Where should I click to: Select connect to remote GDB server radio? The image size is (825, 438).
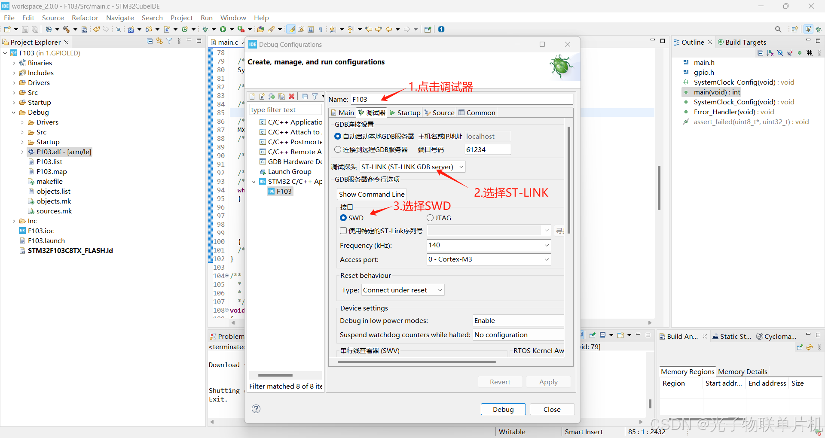point(338,149)
